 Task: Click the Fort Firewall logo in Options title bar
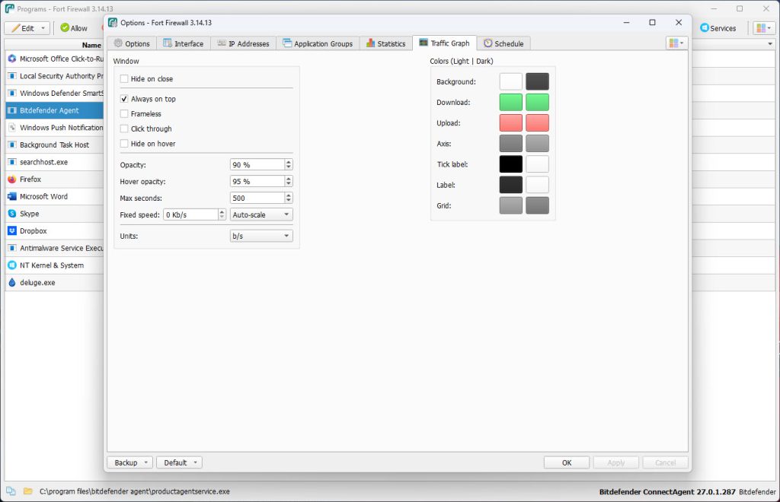tap(113, 22)
